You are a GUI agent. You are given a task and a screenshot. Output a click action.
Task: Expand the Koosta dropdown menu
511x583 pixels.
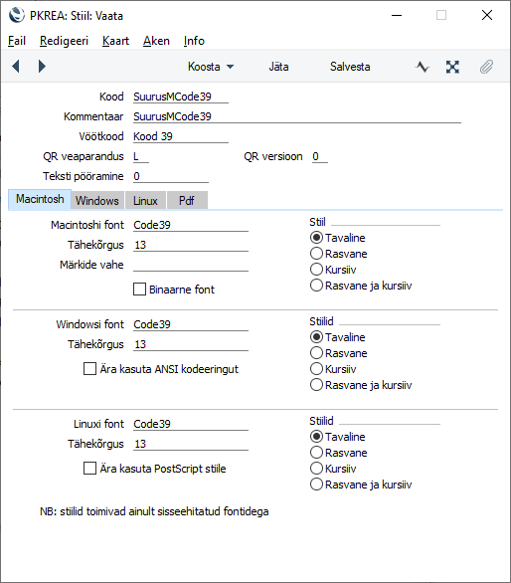coord(211,67)
